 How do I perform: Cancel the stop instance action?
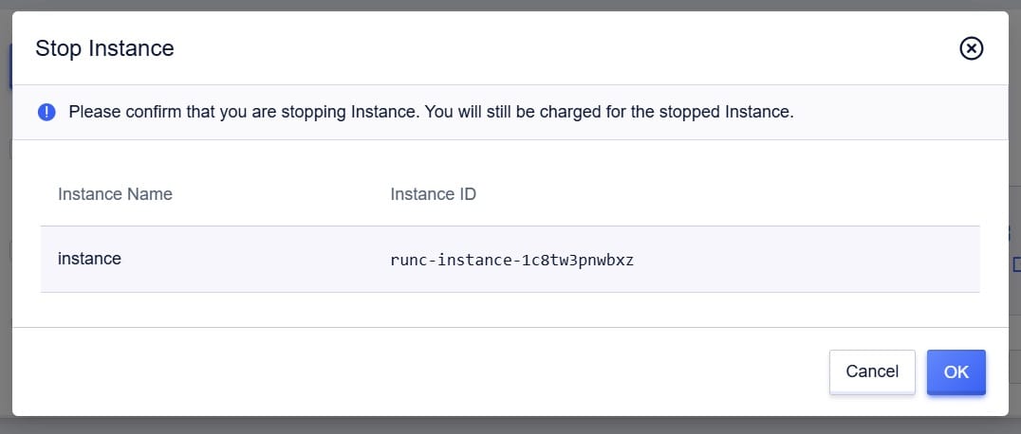872,372
